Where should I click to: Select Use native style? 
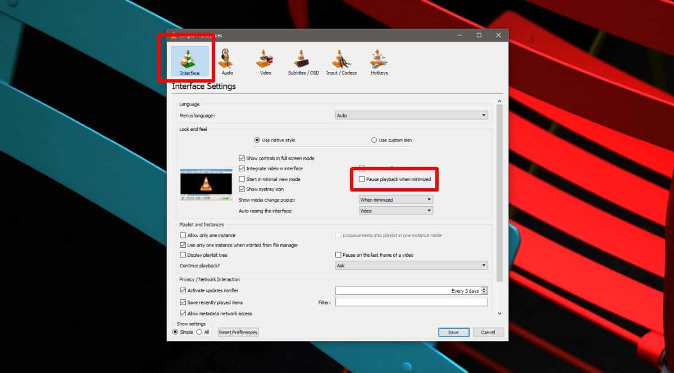point(275,140)
